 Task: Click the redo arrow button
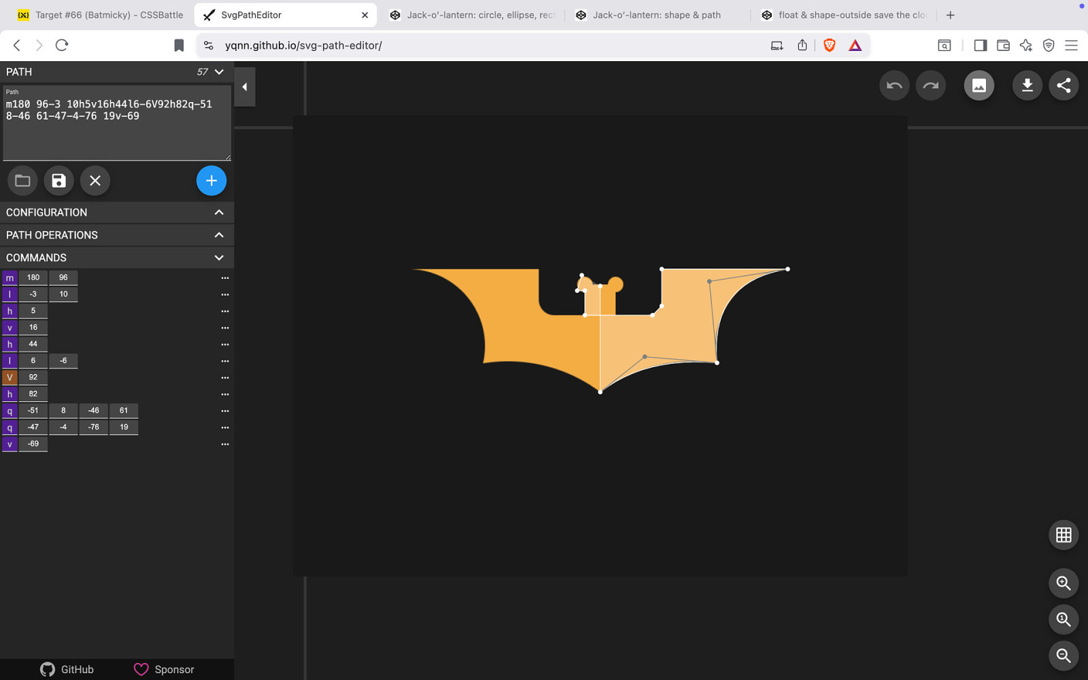[930, 86]
